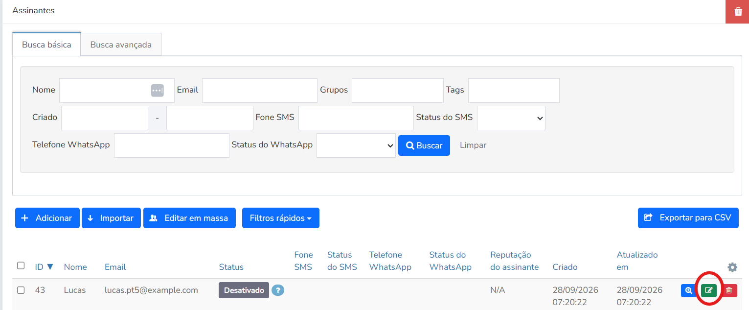Screen dimensions: 749x310
Task: Click the ellipsis icon inside Nome field
Action: [x=157, y=91]
